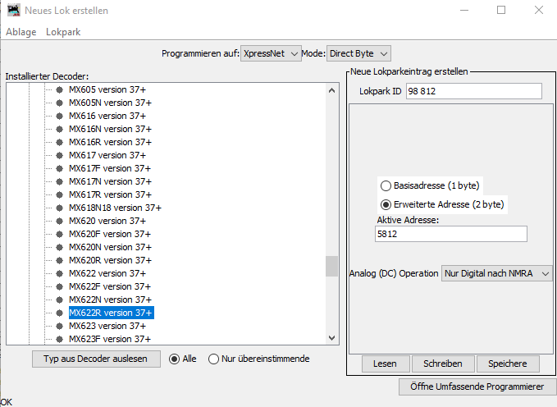Click the bullet icon beside MX617F version 37+
Viewport: 557px width, 407px height.
point(59,168)
